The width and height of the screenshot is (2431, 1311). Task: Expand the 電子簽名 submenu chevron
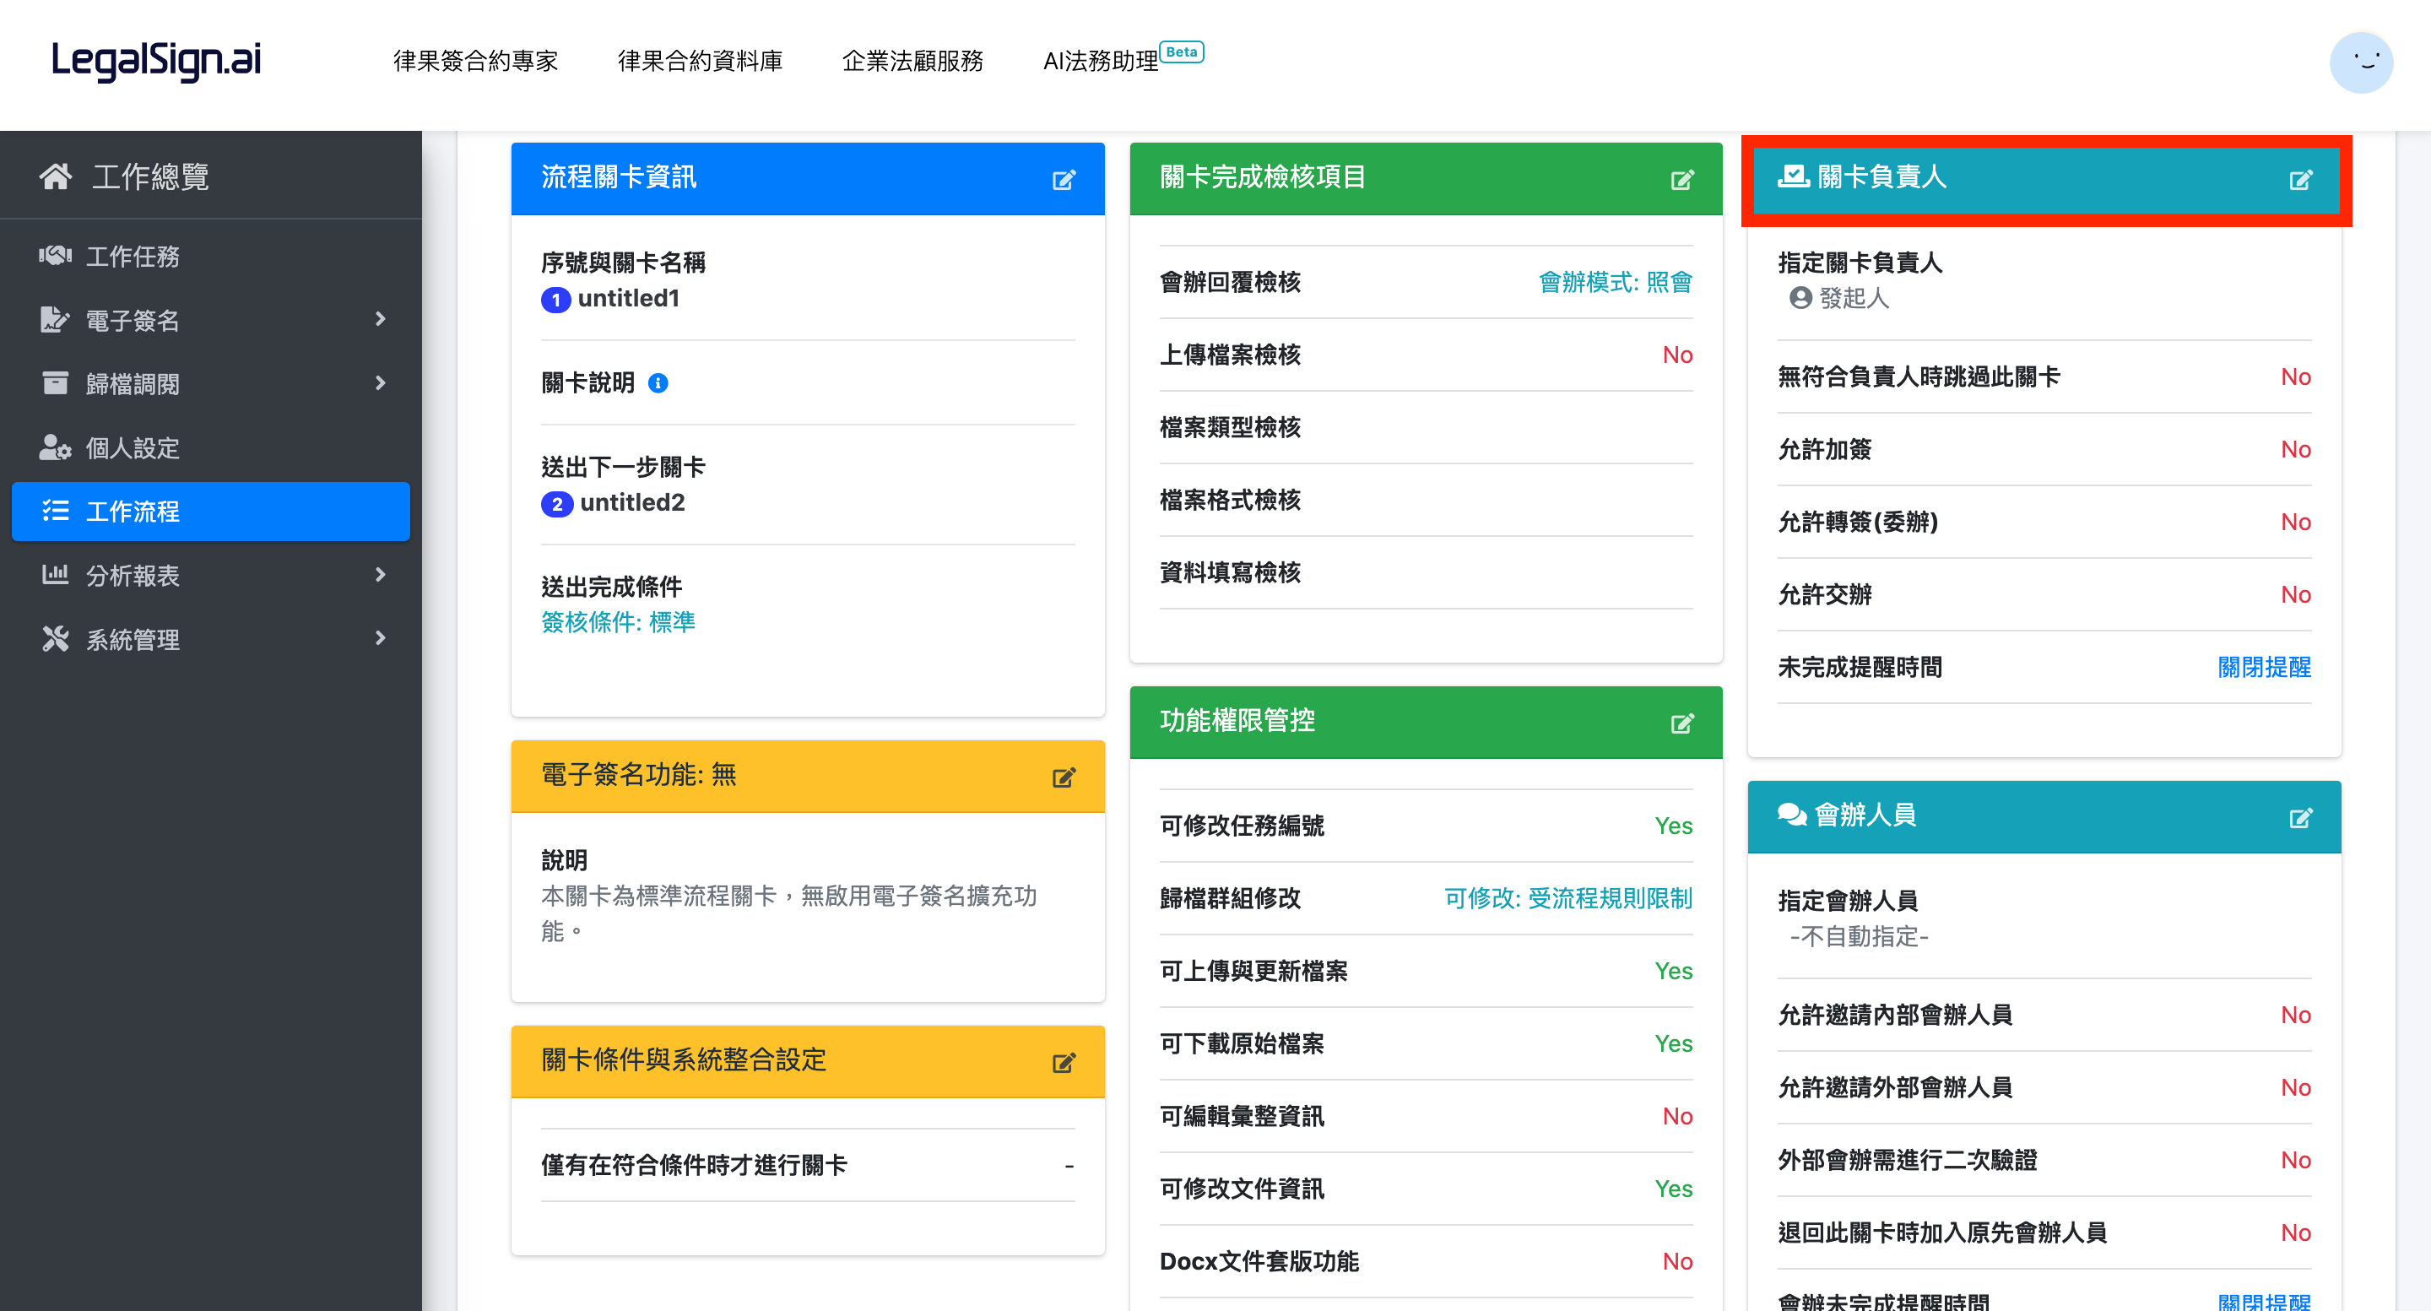tap(381, 319)
